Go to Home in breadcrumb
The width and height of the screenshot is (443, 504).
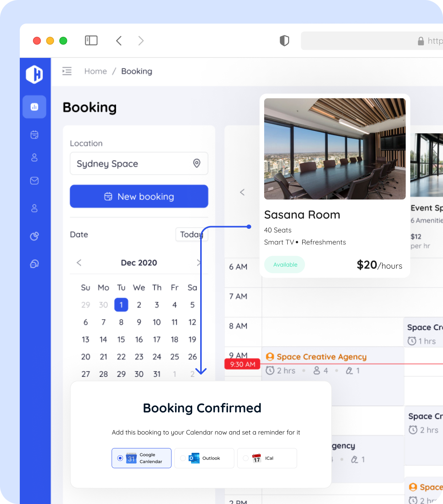click(x=96, y=71)
